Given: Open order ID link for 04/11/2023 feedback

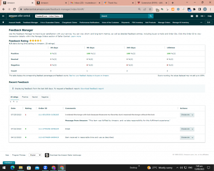Looking at the screenshot, I should click(x=48, y=137).
